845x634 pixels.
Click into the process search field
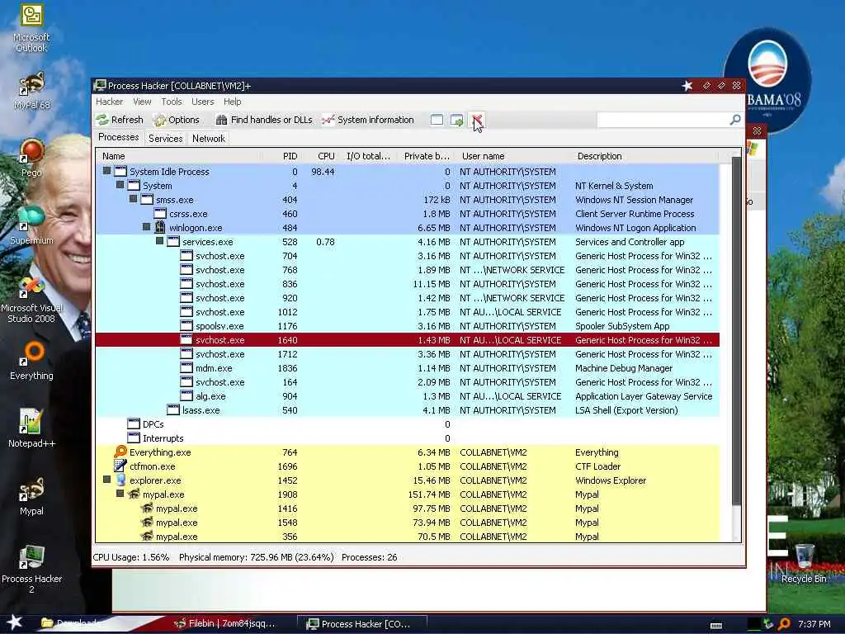663,120
